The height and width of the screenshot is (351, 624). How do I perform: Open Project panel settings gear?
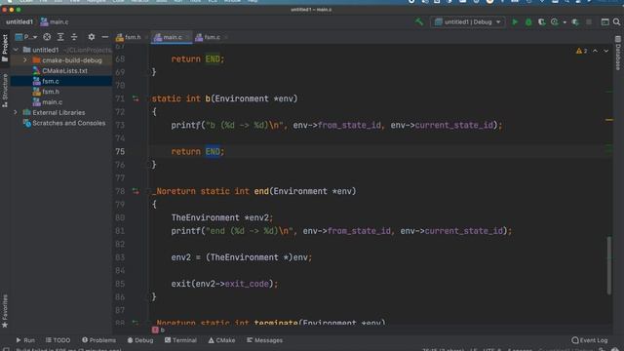92,37
